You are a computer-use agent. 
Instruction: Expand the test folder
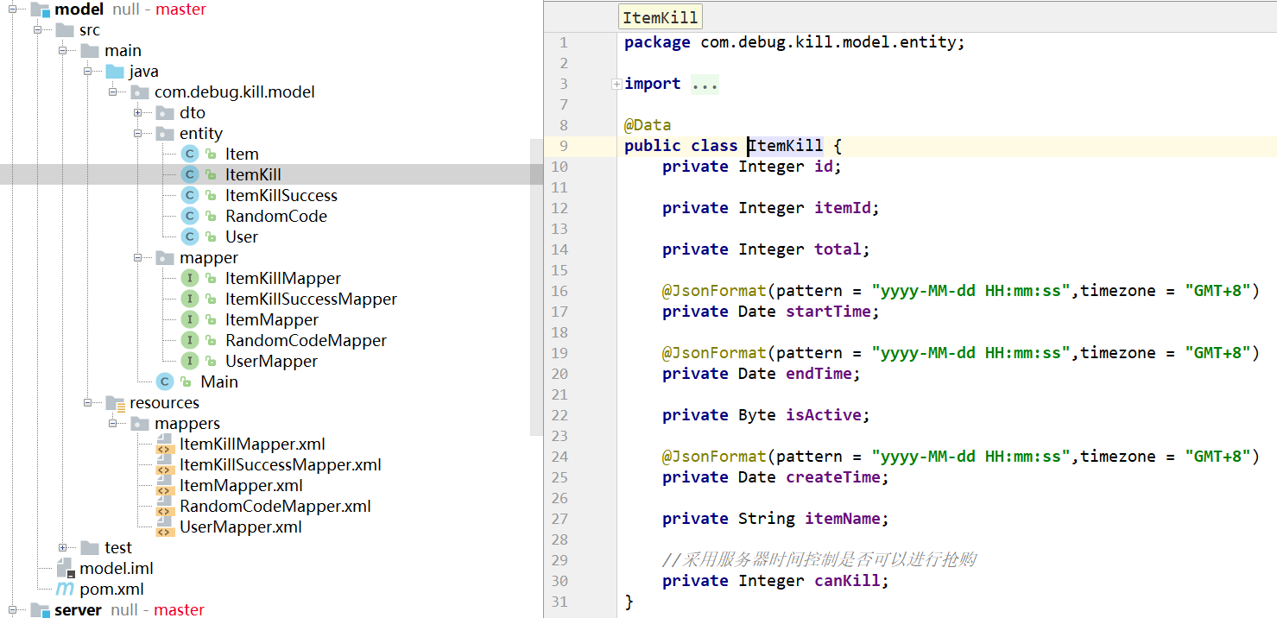pos(63,547)
